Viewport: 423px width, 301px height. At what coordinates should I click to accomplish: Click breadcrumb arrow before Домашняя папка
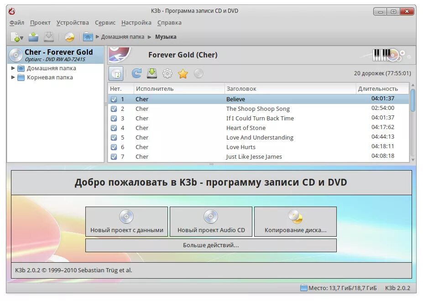coord(97,36)
